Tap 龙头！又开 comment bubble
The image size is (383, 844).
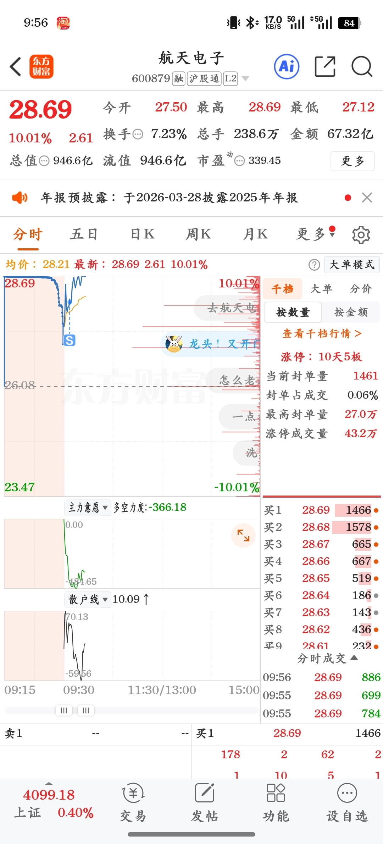[211, 344]
